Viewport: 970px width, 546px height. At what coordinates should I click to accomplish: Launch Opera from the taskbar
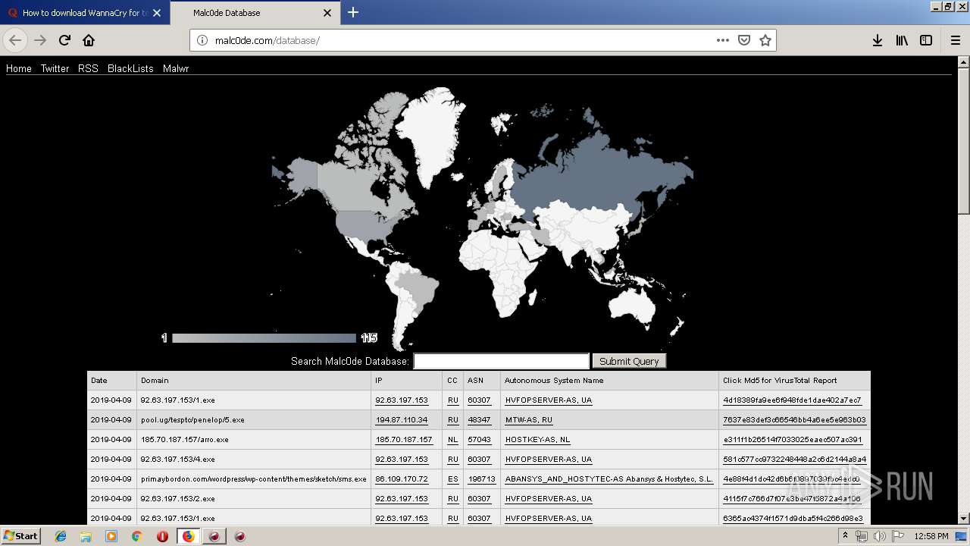tap(162, 536)
